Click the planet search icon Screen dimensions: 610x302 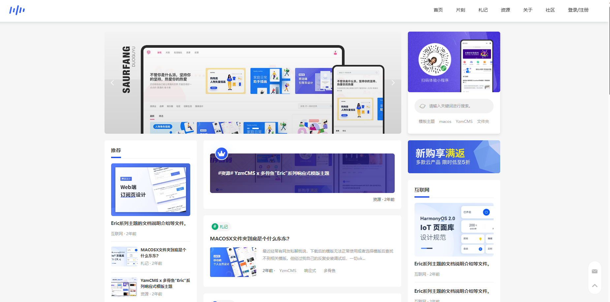[422, 106]
